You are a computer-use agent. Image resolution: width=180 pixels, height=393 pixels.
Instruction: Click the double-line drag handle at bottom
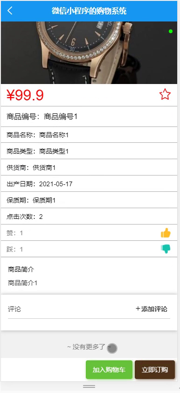[89, 386]
